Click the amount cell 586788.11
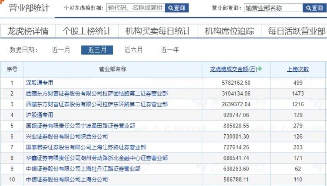The width and height of the screenshot is (327, 186). click(x=236, y=180)
